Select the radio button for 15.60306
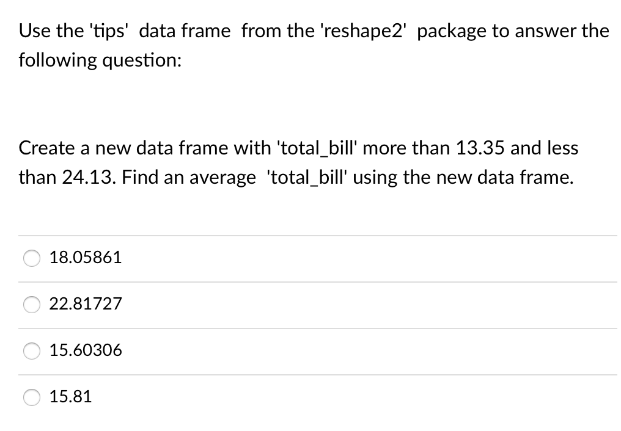This screenshot has height=431, width=621. 32,351
